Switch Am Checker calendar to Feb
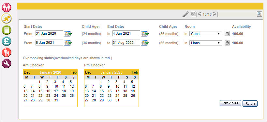The height and width of the screenshot is (122, 267). tap(74, 73)
